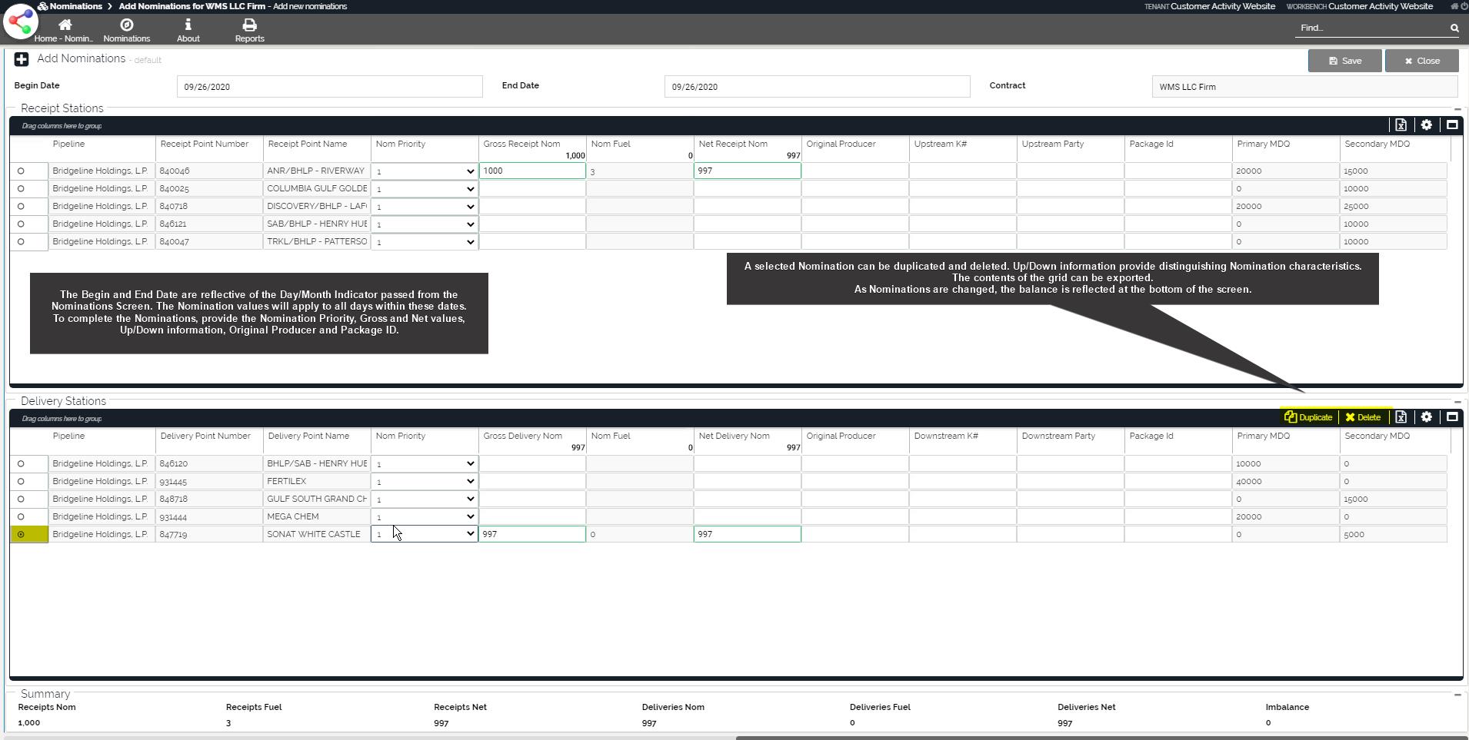Click the Excel export icon in Receipt Stations

pyautogui.click(x=1401, y=125)
